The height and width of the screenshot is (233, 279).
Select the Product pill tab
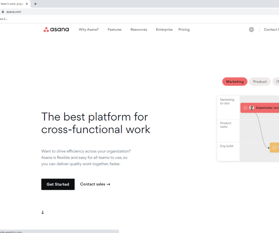pos(260,82)
